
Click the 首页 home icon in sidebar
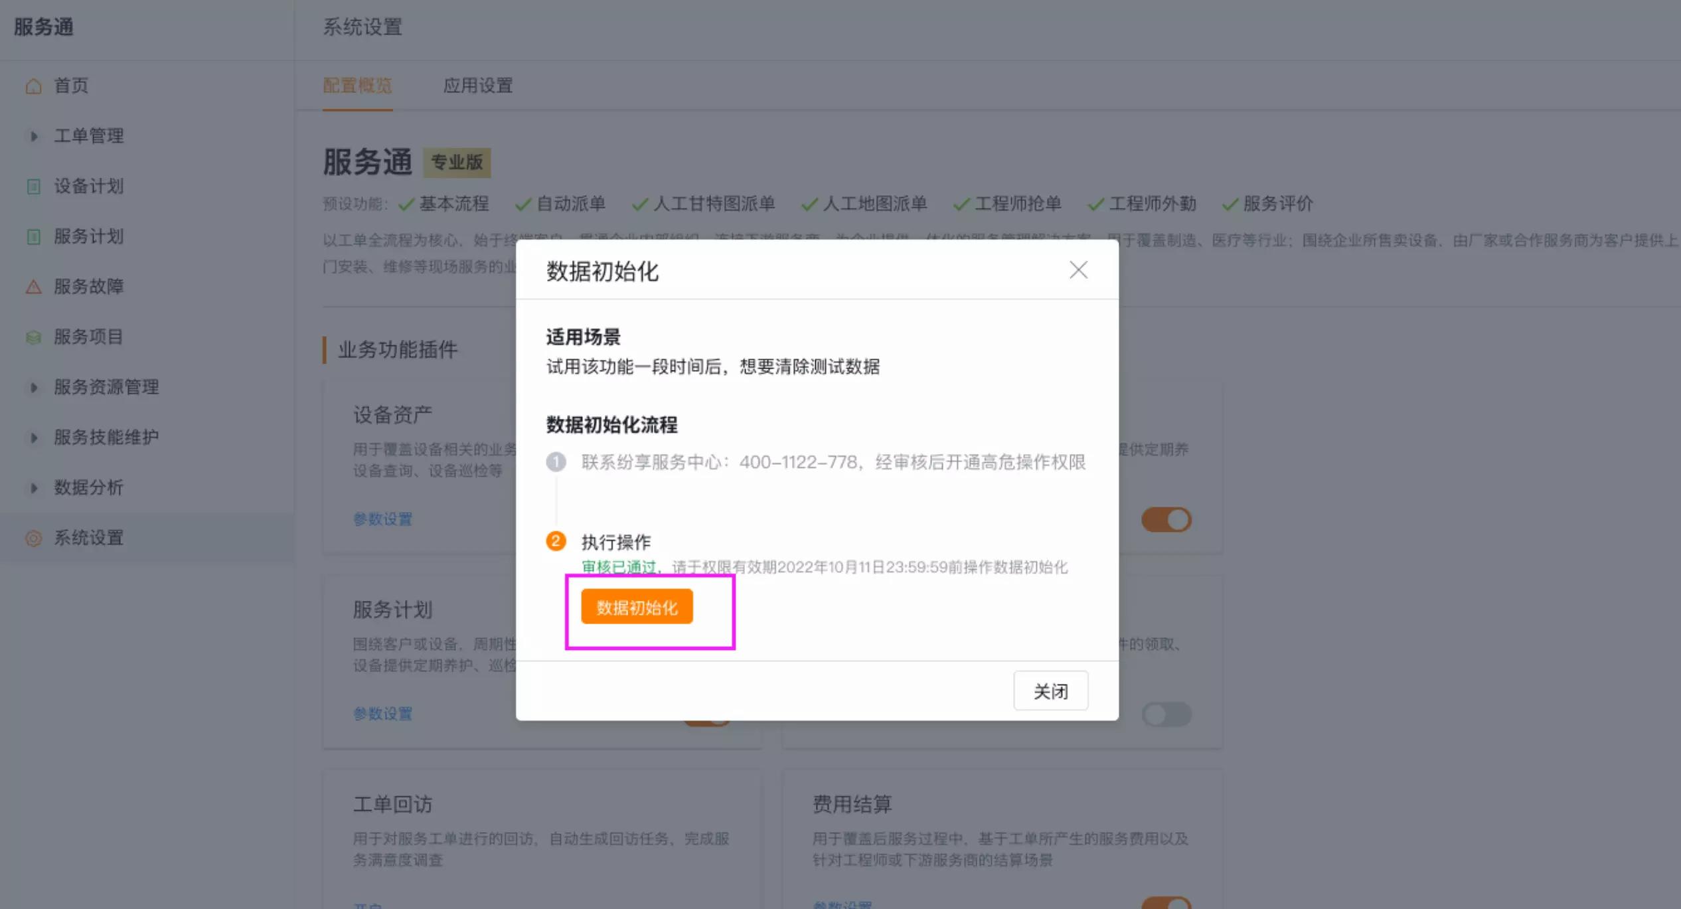33,86
